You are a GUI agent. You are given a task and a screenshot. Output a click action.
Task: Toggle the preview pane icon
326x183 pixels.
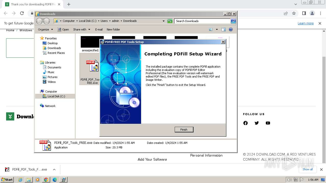(224, 29)
